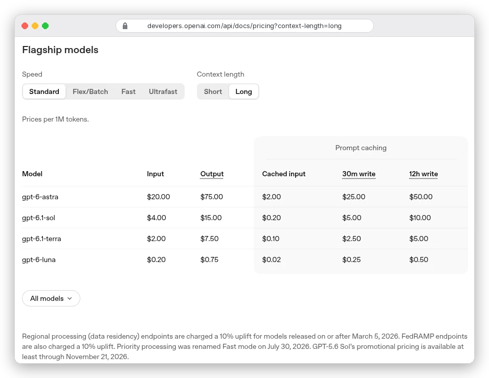Click the green maximize window button
489x378 pixels.
pos(45,26)
